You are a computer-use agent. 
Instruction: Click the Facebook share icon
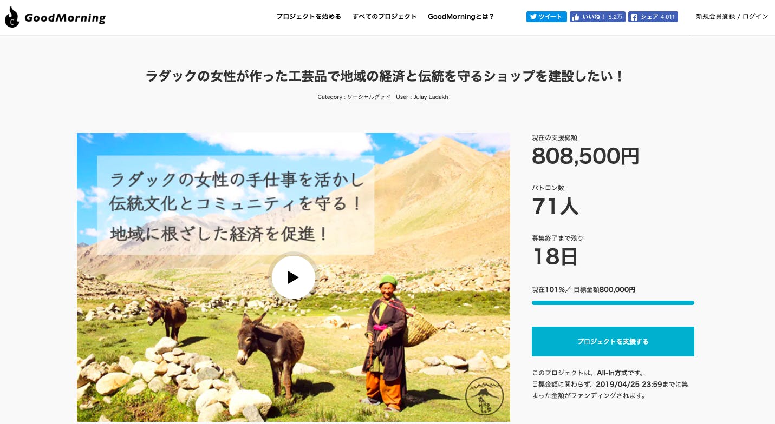coord(634,17)
